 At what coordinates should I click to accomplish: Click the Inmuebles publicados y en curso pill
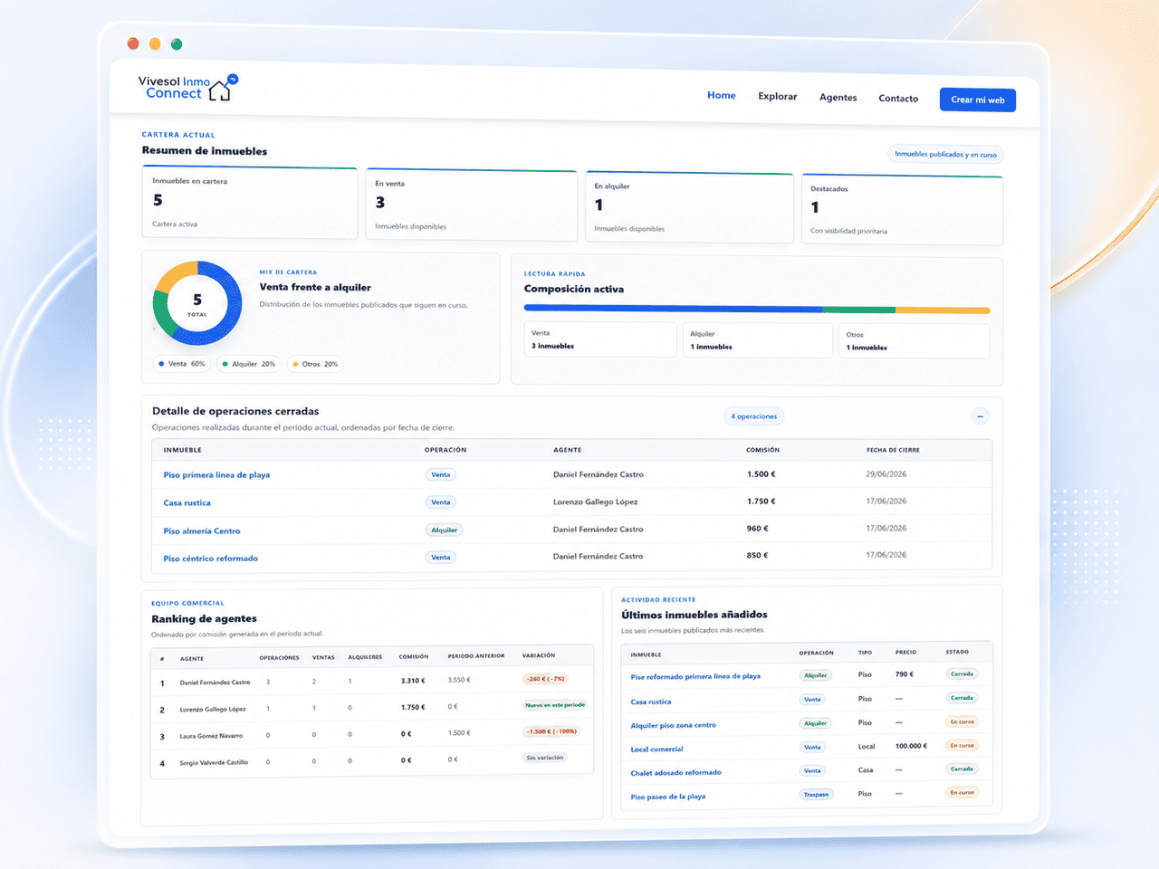pyautogui.click(x=945, y=154)
